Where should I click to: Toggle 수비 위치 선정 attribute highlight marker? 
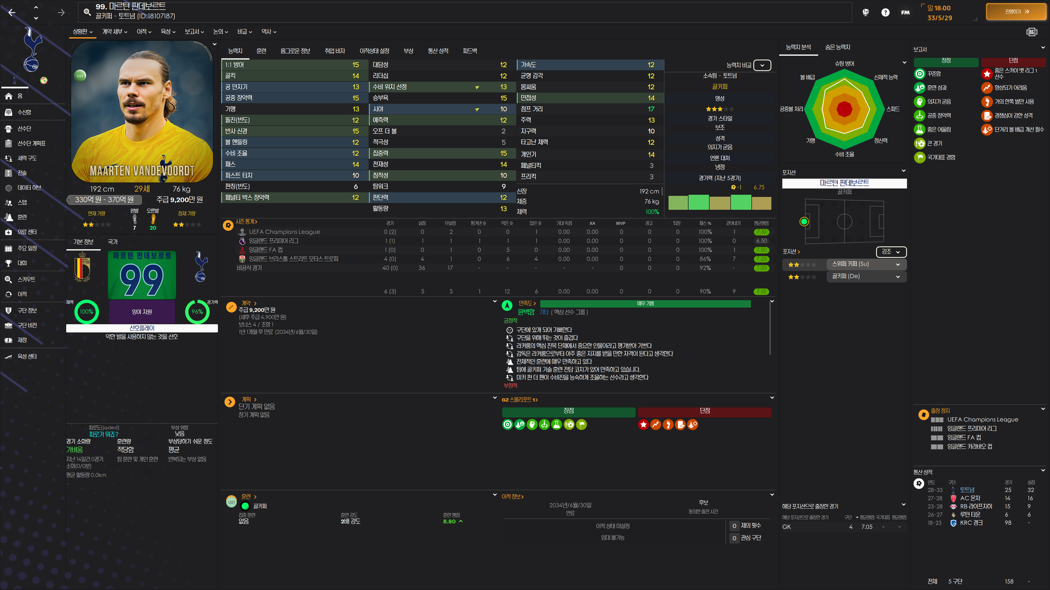point(477,87)
